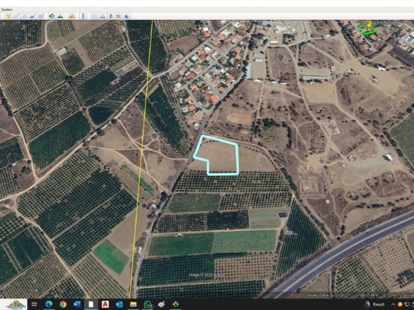
Task: Toggle the sunlight landscape icon
Action: click(60, 16)
